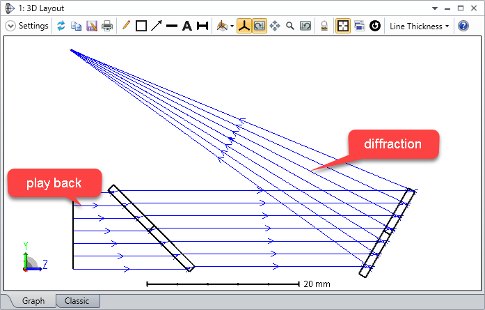485x310 pixels.
Task: Select the H-shaped dimension measure tool
Action: click(202, 26)
